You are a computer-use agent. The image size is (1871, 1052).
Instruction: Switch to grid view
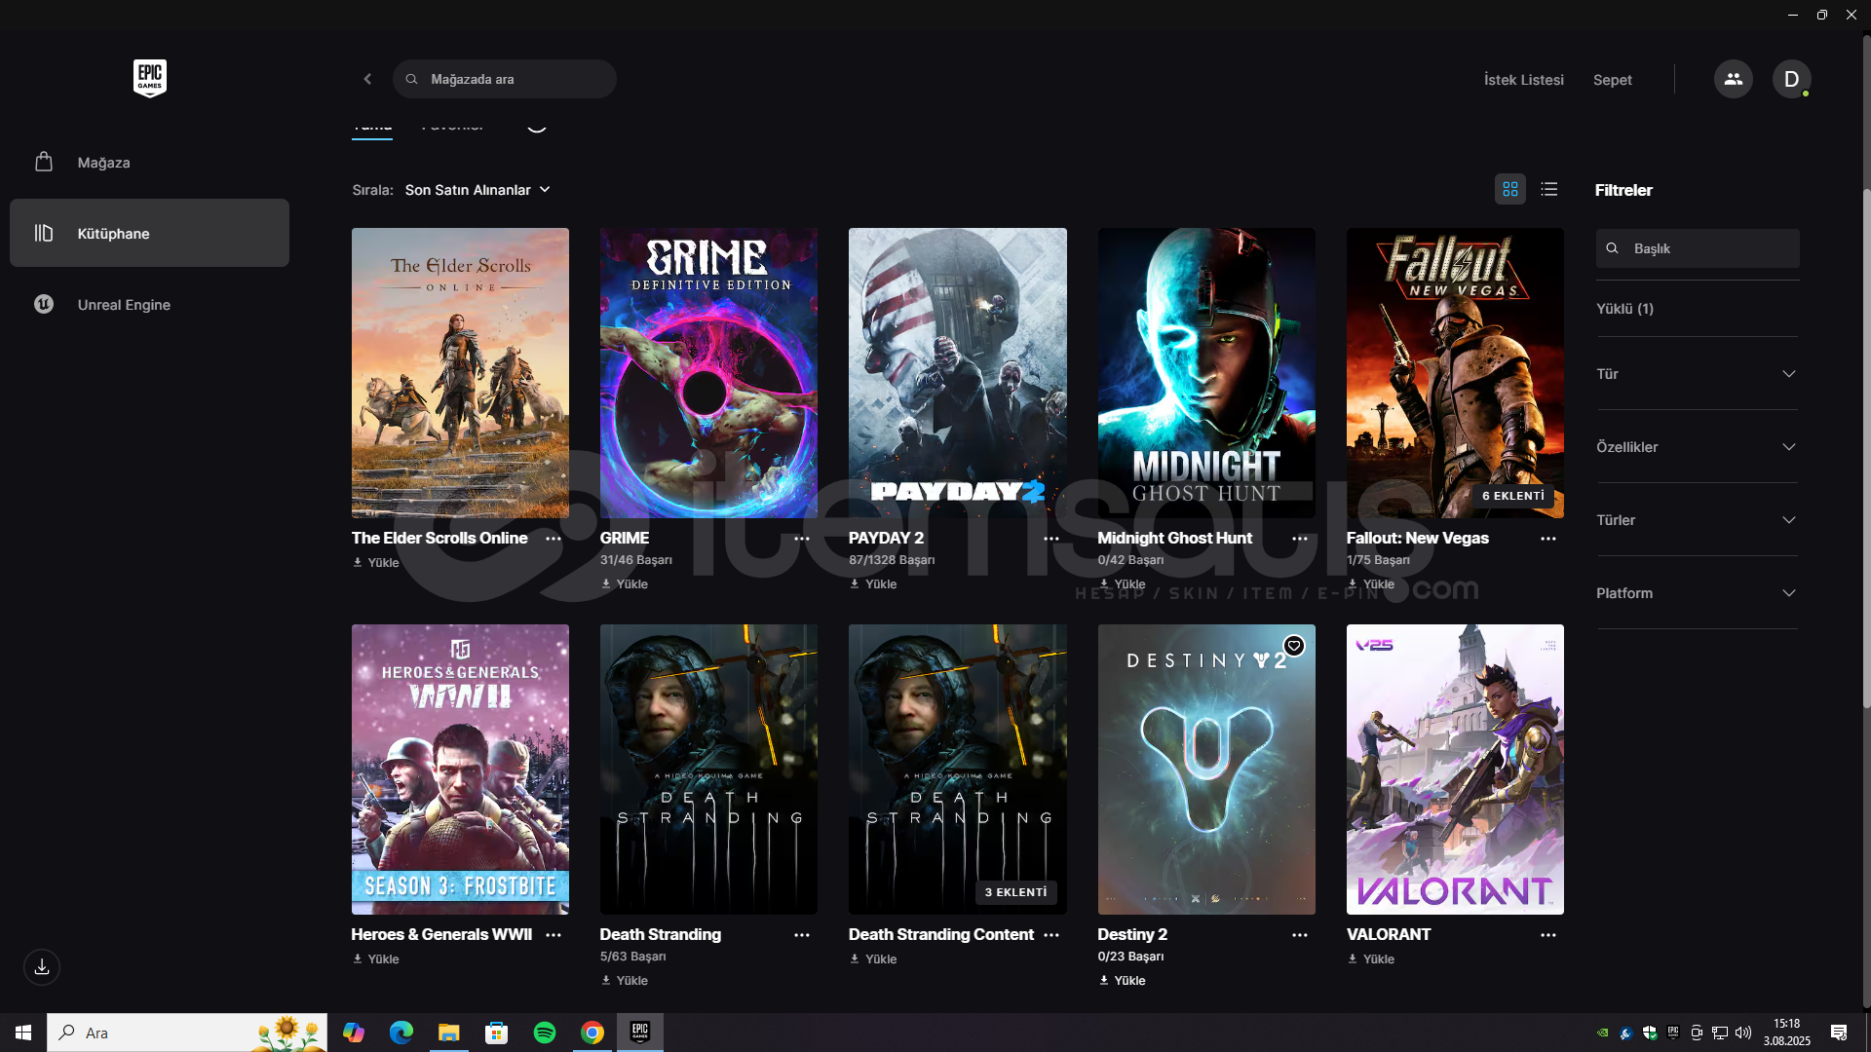[1510, 189]
